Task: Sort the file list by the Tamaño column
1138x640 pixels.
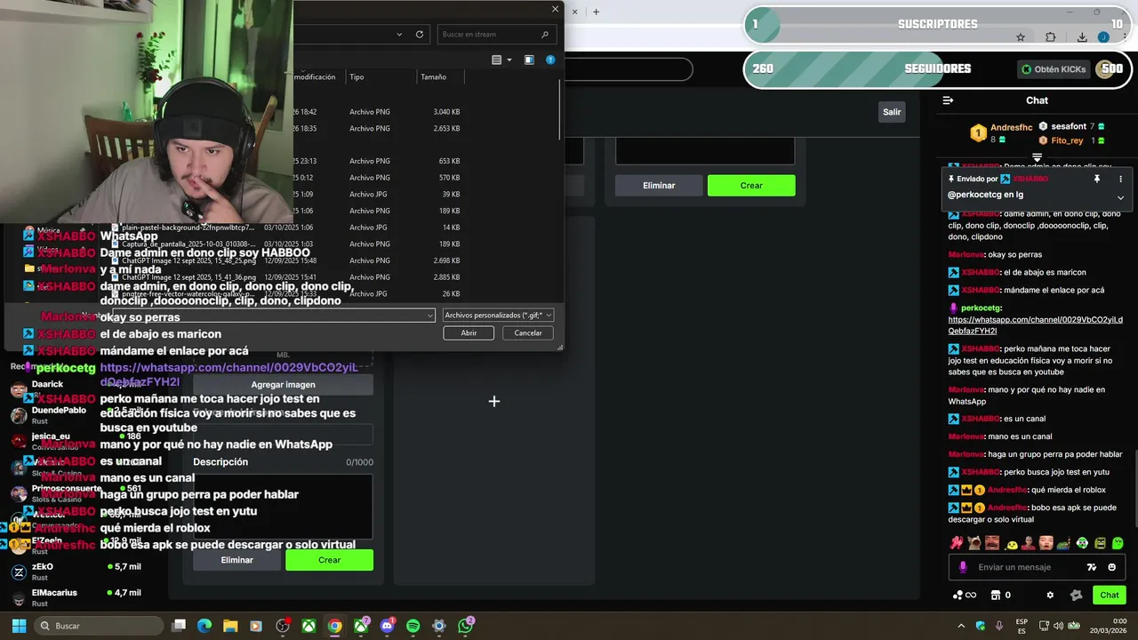Action: 440,76
